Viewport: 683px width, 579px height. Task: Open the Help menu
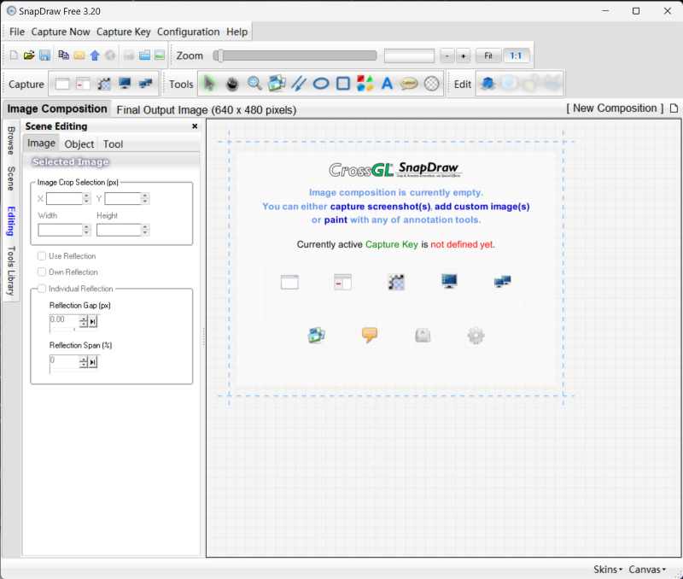coord(237,32)
